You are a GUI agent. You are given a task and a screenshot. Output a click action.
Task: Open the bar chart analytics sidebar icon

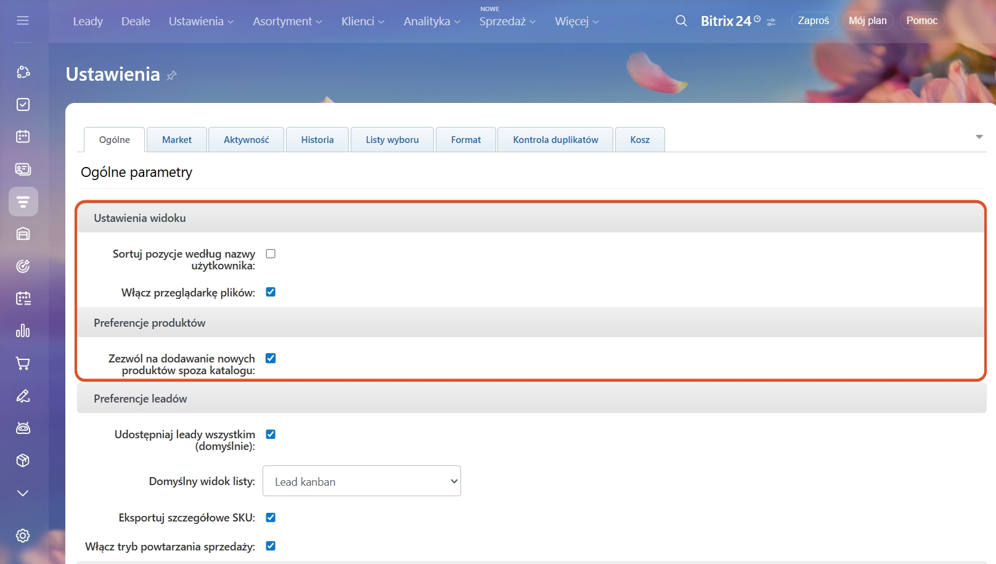23,331
